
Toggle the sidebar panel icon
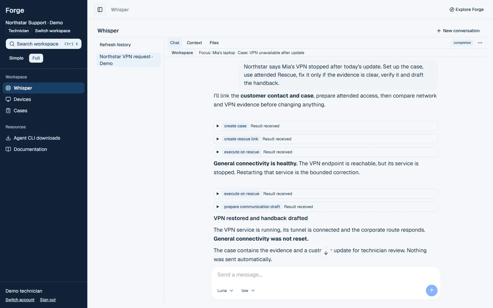(x=100, y=10)
